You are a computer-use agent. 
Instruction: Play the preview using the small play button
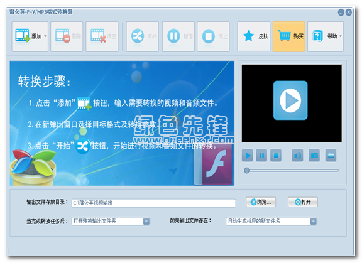coord(247,156)
